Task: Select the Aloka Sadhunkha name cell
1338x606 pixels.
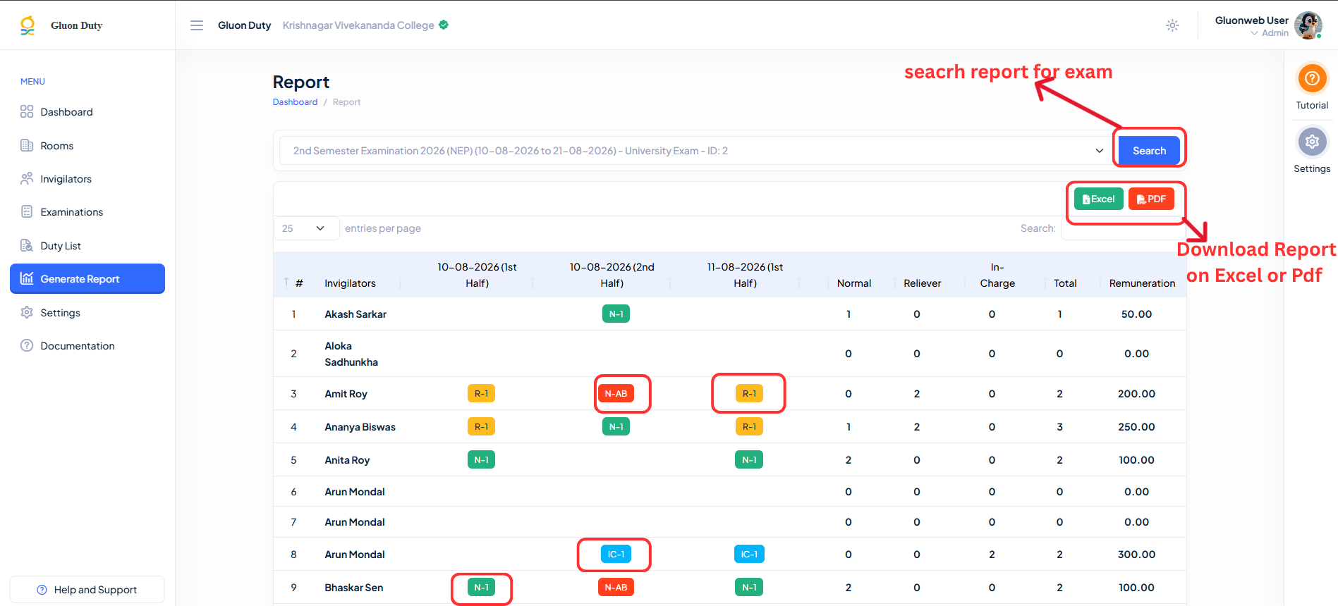Action: (351, 354)
